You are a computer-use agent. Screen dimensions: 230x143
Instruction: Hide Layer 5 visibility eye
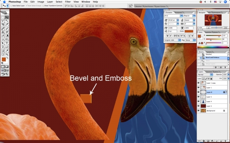[x=199, y=97]
